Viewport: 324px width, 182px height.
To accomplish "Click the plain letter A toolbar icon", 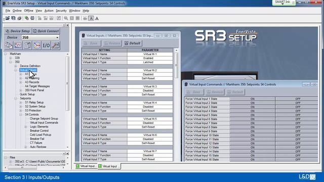I will [97, 18].
